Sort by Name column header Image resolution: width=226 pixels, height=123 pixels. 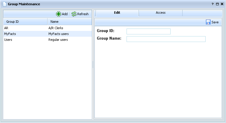click(69, 22)
